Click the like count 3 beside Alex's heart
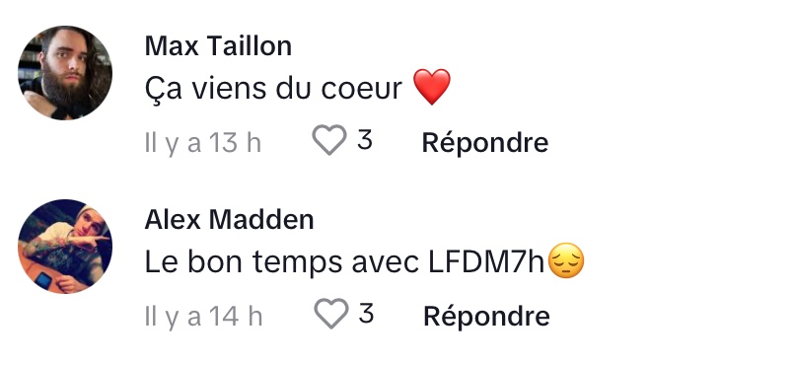Screen dimensions: 793x365 (x=367, y=314)
